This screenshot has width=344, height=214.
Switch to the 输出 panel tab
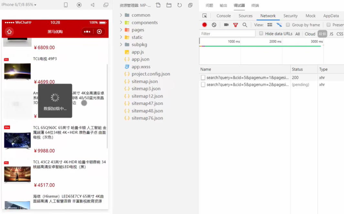[223, 5]
